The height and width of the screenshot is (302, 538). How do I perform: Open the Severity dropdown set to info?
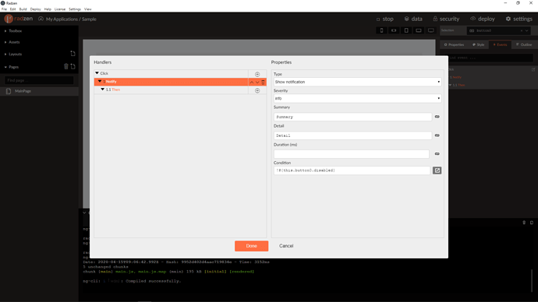click(358, 98)
